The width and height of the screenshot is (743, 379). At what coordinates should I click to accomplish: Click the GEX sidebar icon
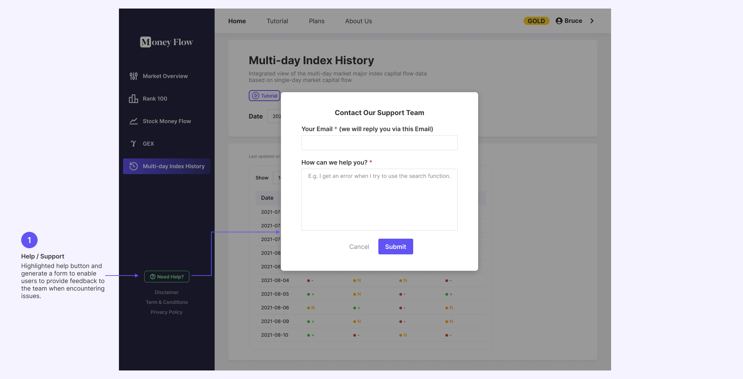[x=133, y=143]
